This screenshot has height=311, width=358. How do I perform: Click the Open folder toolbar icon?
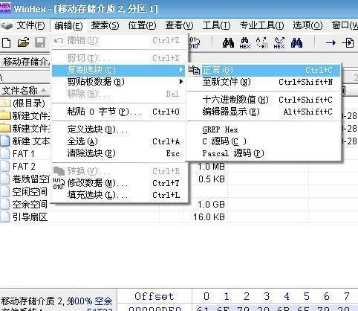point(24,42)
